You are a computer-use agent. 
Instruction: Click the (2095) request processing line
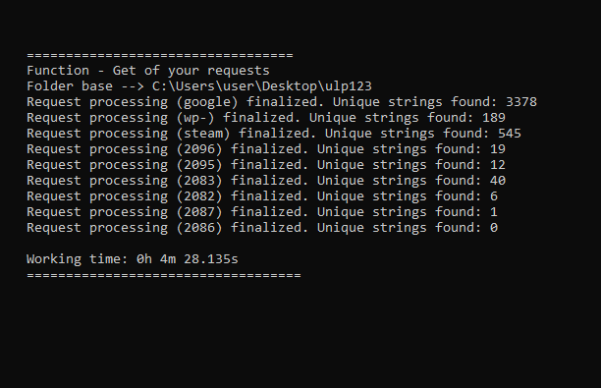(266, 165)
